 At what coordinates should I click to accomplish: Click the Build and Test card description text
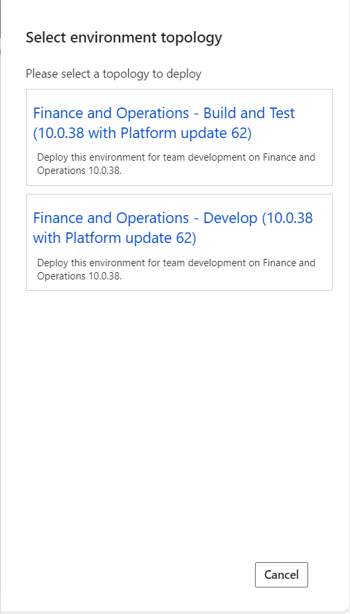[177, 164]
